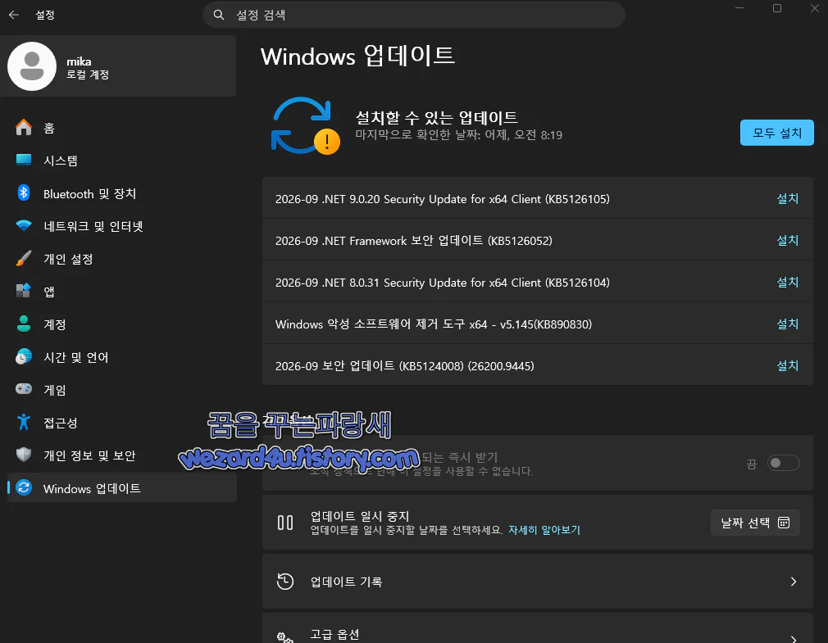828x643 pixels.
Task: Install KB890830 malware removal tool
Action: click(x=787, y=324)
